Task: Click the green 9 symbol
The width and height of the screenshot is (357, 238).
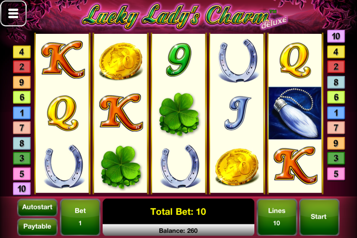Action: 179,59
